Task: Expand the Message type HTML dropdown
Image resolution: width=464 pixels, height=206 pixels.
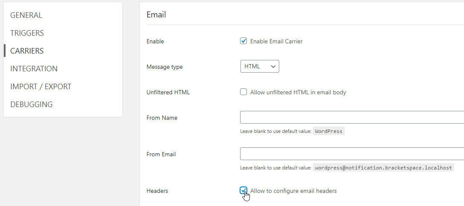Action: (x=260, y=67)
